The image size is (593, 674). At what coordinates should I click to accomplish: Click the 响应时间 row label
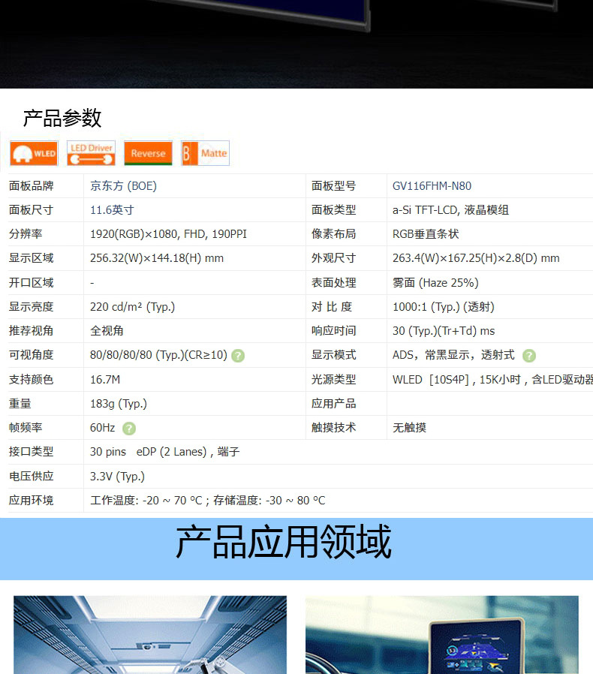coord(333,330)
